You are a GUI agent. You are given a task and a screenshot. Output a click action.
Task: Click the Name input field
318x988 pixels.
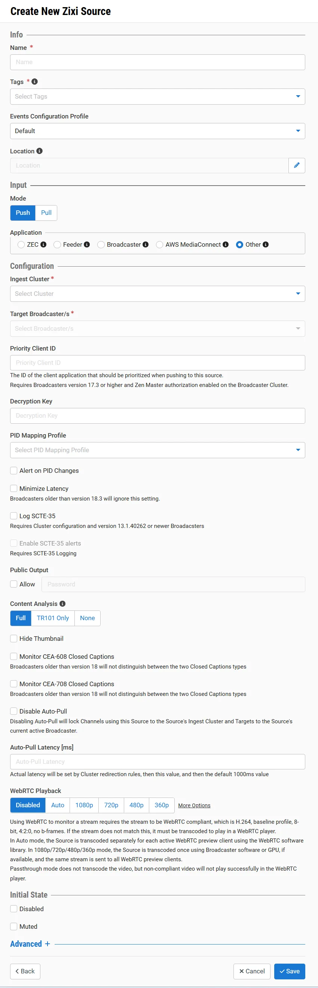click(x=157, y=62)
